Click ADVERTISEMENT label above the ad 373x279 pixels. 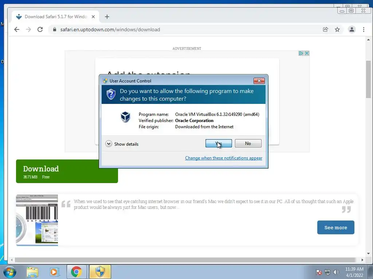(x=187, y=48)
